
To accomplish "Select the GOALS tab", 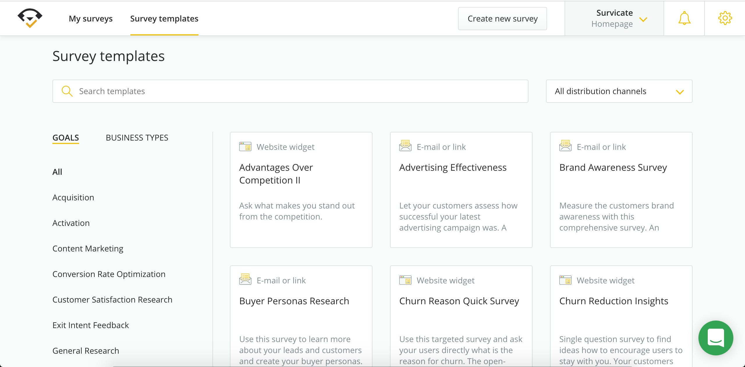I will (x=65, y=138).
